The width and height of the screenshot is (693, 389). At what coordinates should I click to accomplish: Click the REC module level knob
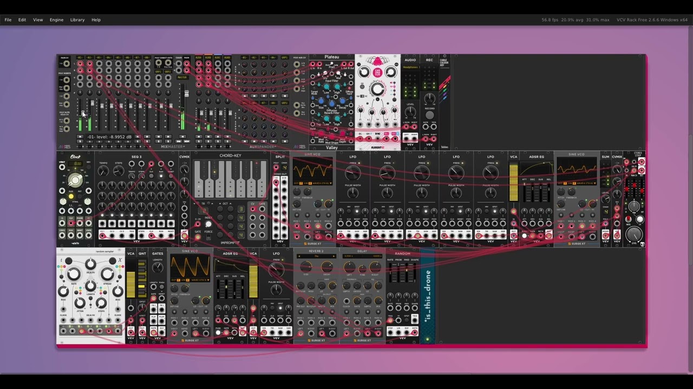point(429,98)
